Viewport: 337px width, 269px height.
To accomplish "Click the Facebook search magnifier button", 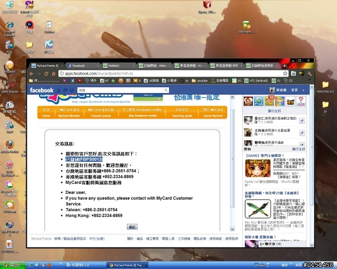I will 166,90.
